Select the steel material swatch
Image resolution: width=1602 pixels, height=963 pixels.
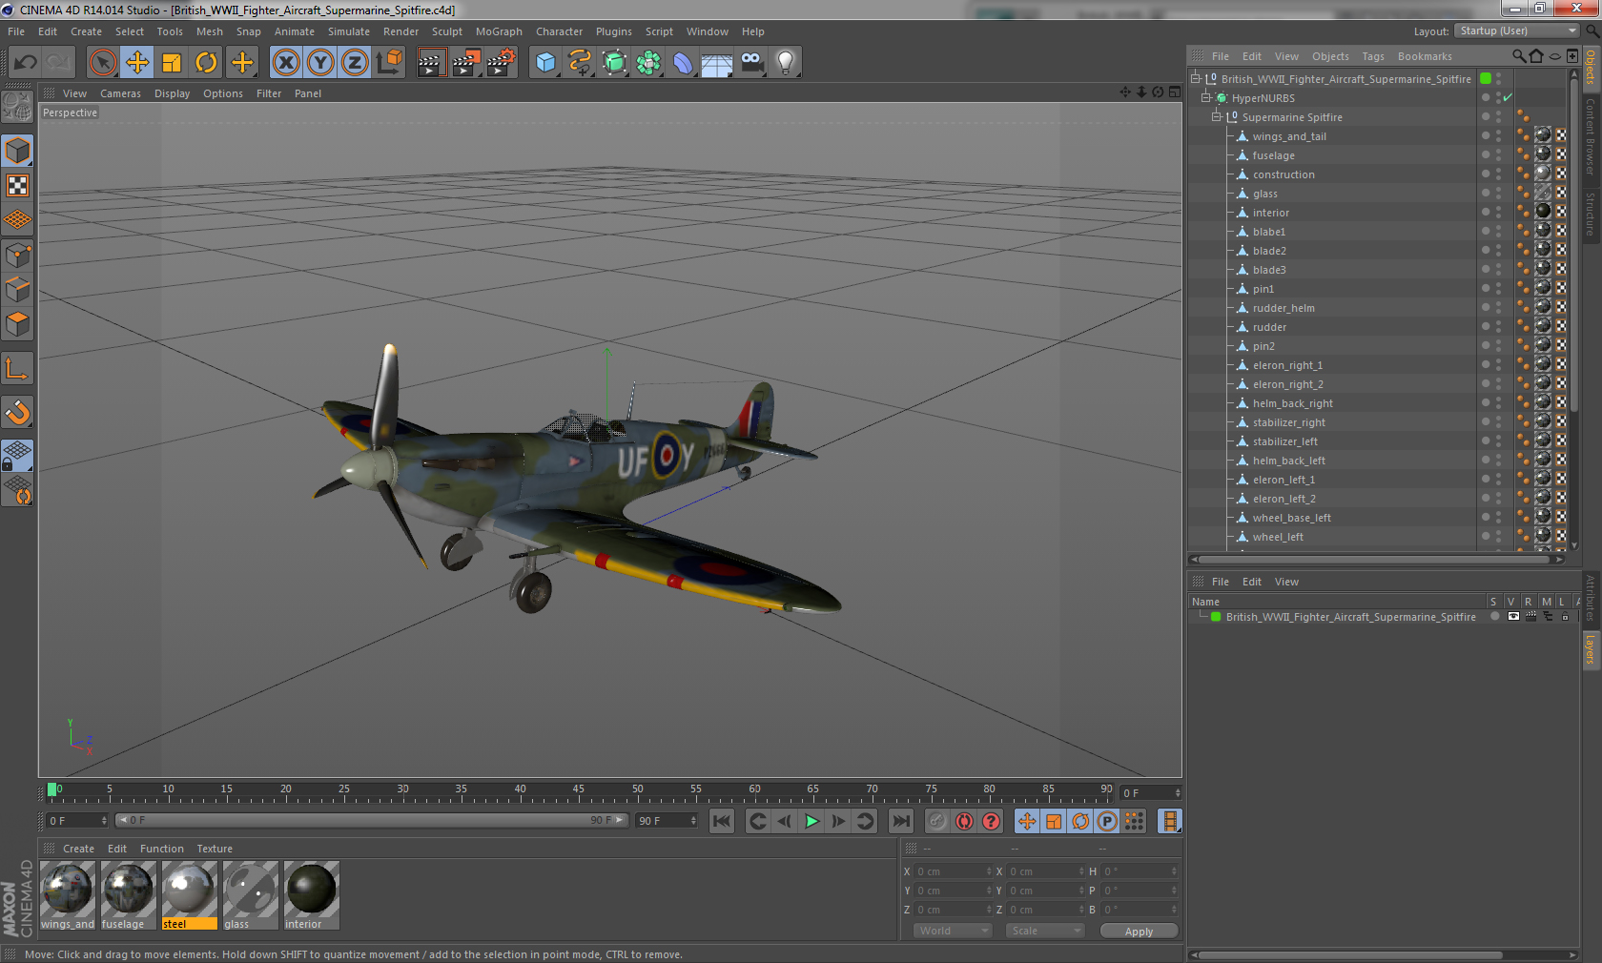click(x=189, y=895)
